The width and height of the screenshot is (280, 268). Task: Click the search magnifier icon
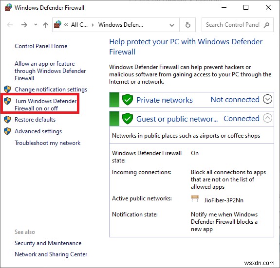[266, 25]
